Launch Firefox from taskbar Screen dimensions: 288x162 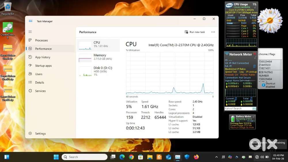(196, 157)
